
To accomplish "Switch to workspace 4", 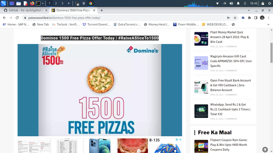I will click(69, 3).
